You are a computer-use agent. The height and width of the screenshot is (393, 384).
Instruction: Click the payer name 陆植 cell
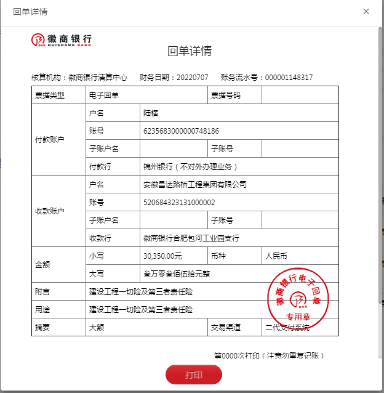[151, 113]
